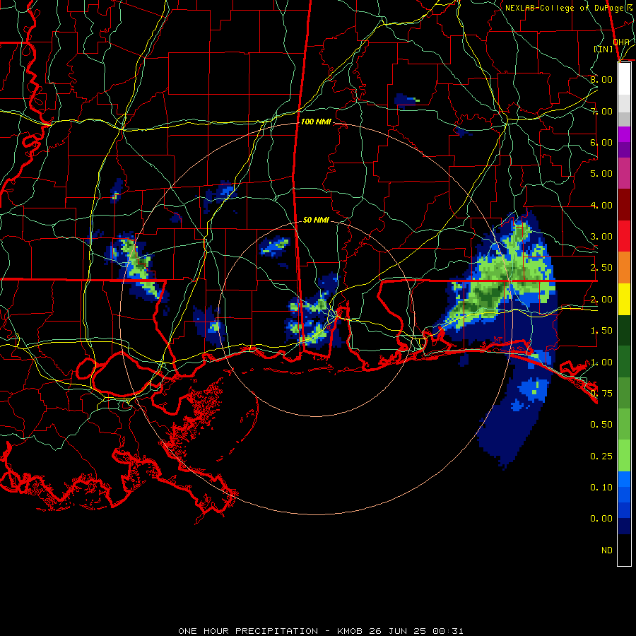Click the 2.00 legend value
The height and width of the screenshot is (636, 636).
[x=601, y=300]
